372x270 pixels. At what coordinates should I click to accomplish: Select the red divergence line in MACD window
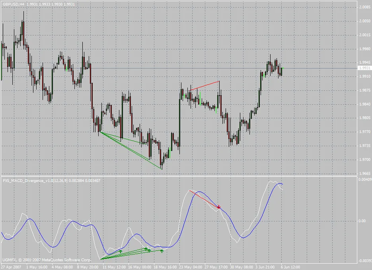click(x=204, y=199)
